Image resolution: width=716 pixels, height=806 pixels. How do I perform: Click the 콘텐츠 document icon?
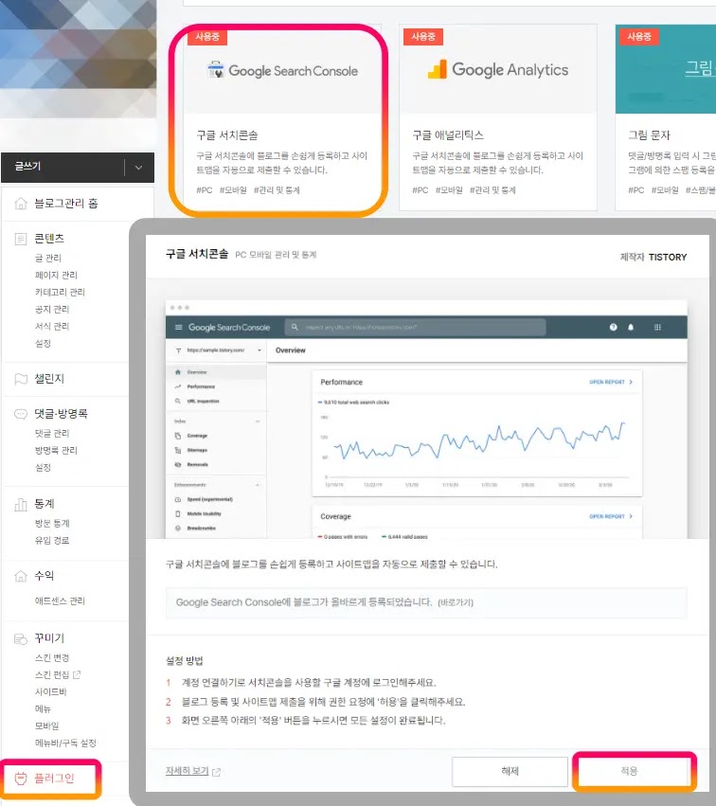[x=21, y=239]
